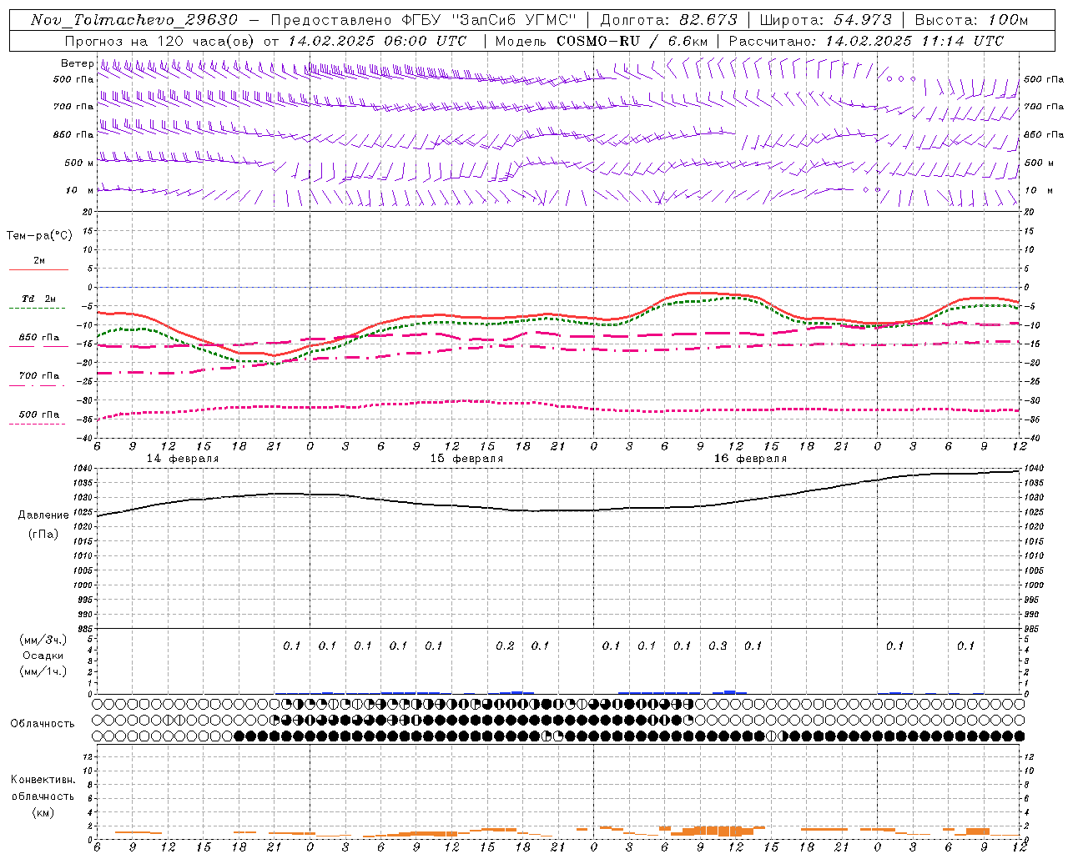Click the 10 м wind level label on left axis

79,190
